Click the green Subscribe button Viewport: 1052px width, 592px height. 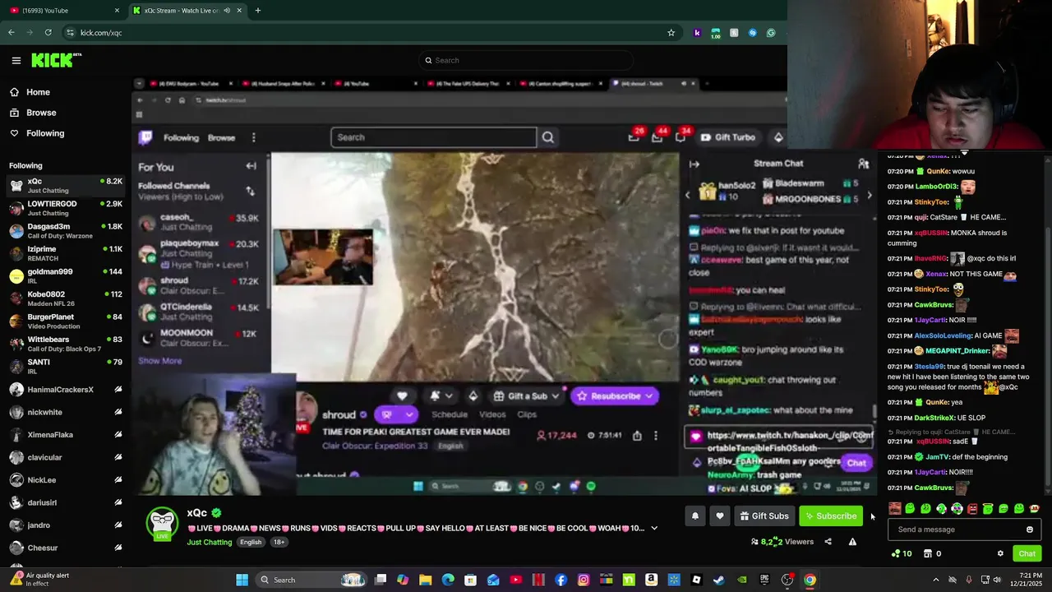pyautogui.click(x=830, y=516)
